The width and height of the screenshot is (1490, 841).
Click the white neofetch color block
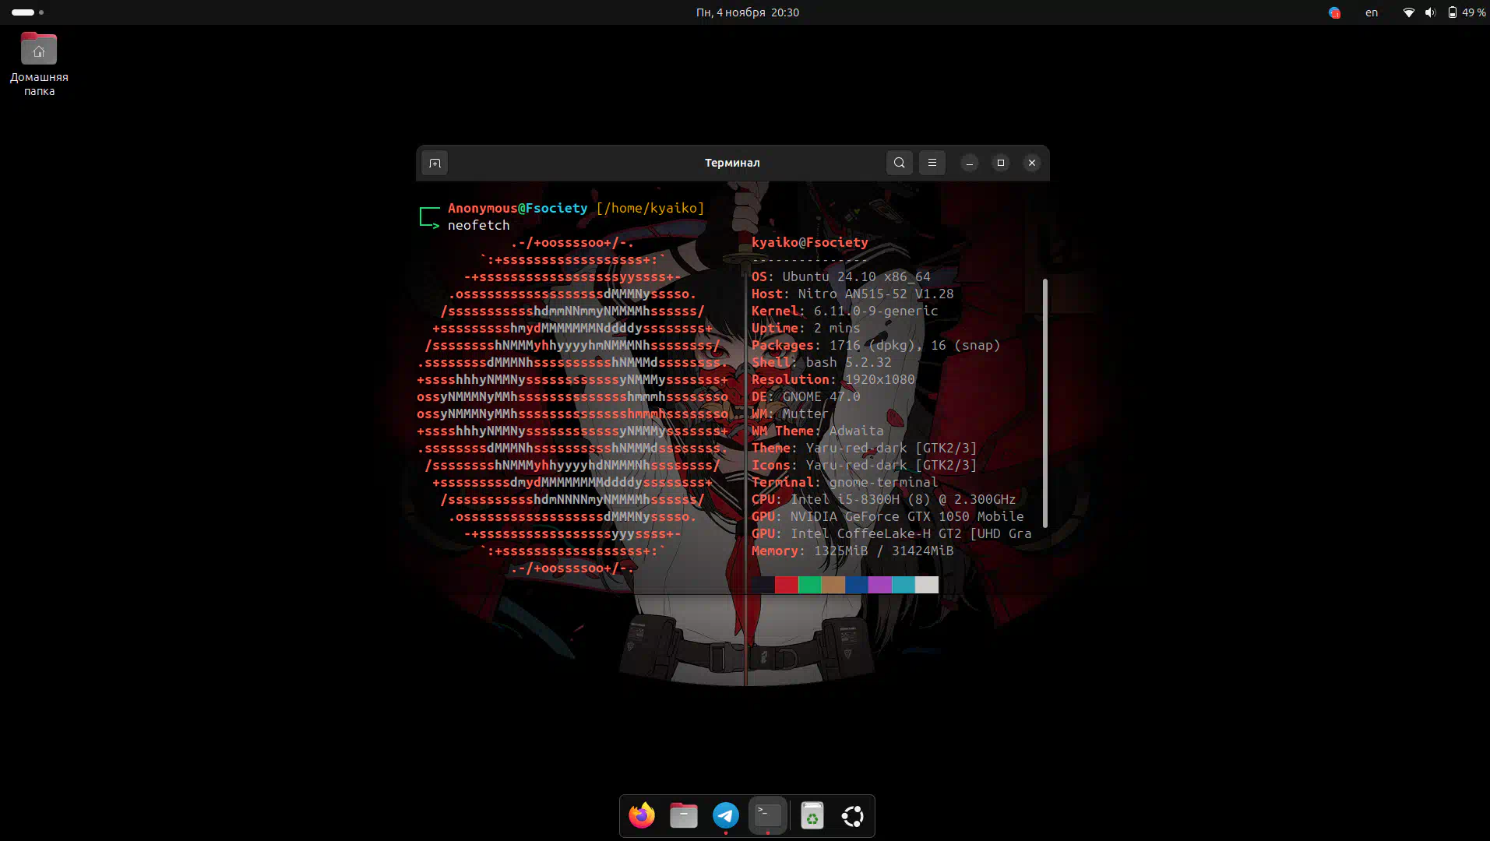[926, 585]
